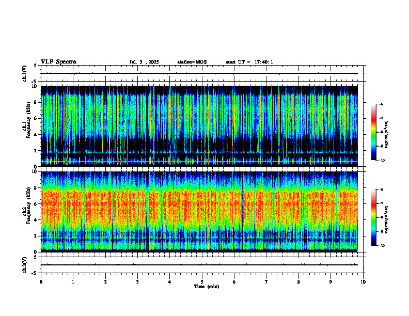Click the "Time (min)" x-axis label

207,287
